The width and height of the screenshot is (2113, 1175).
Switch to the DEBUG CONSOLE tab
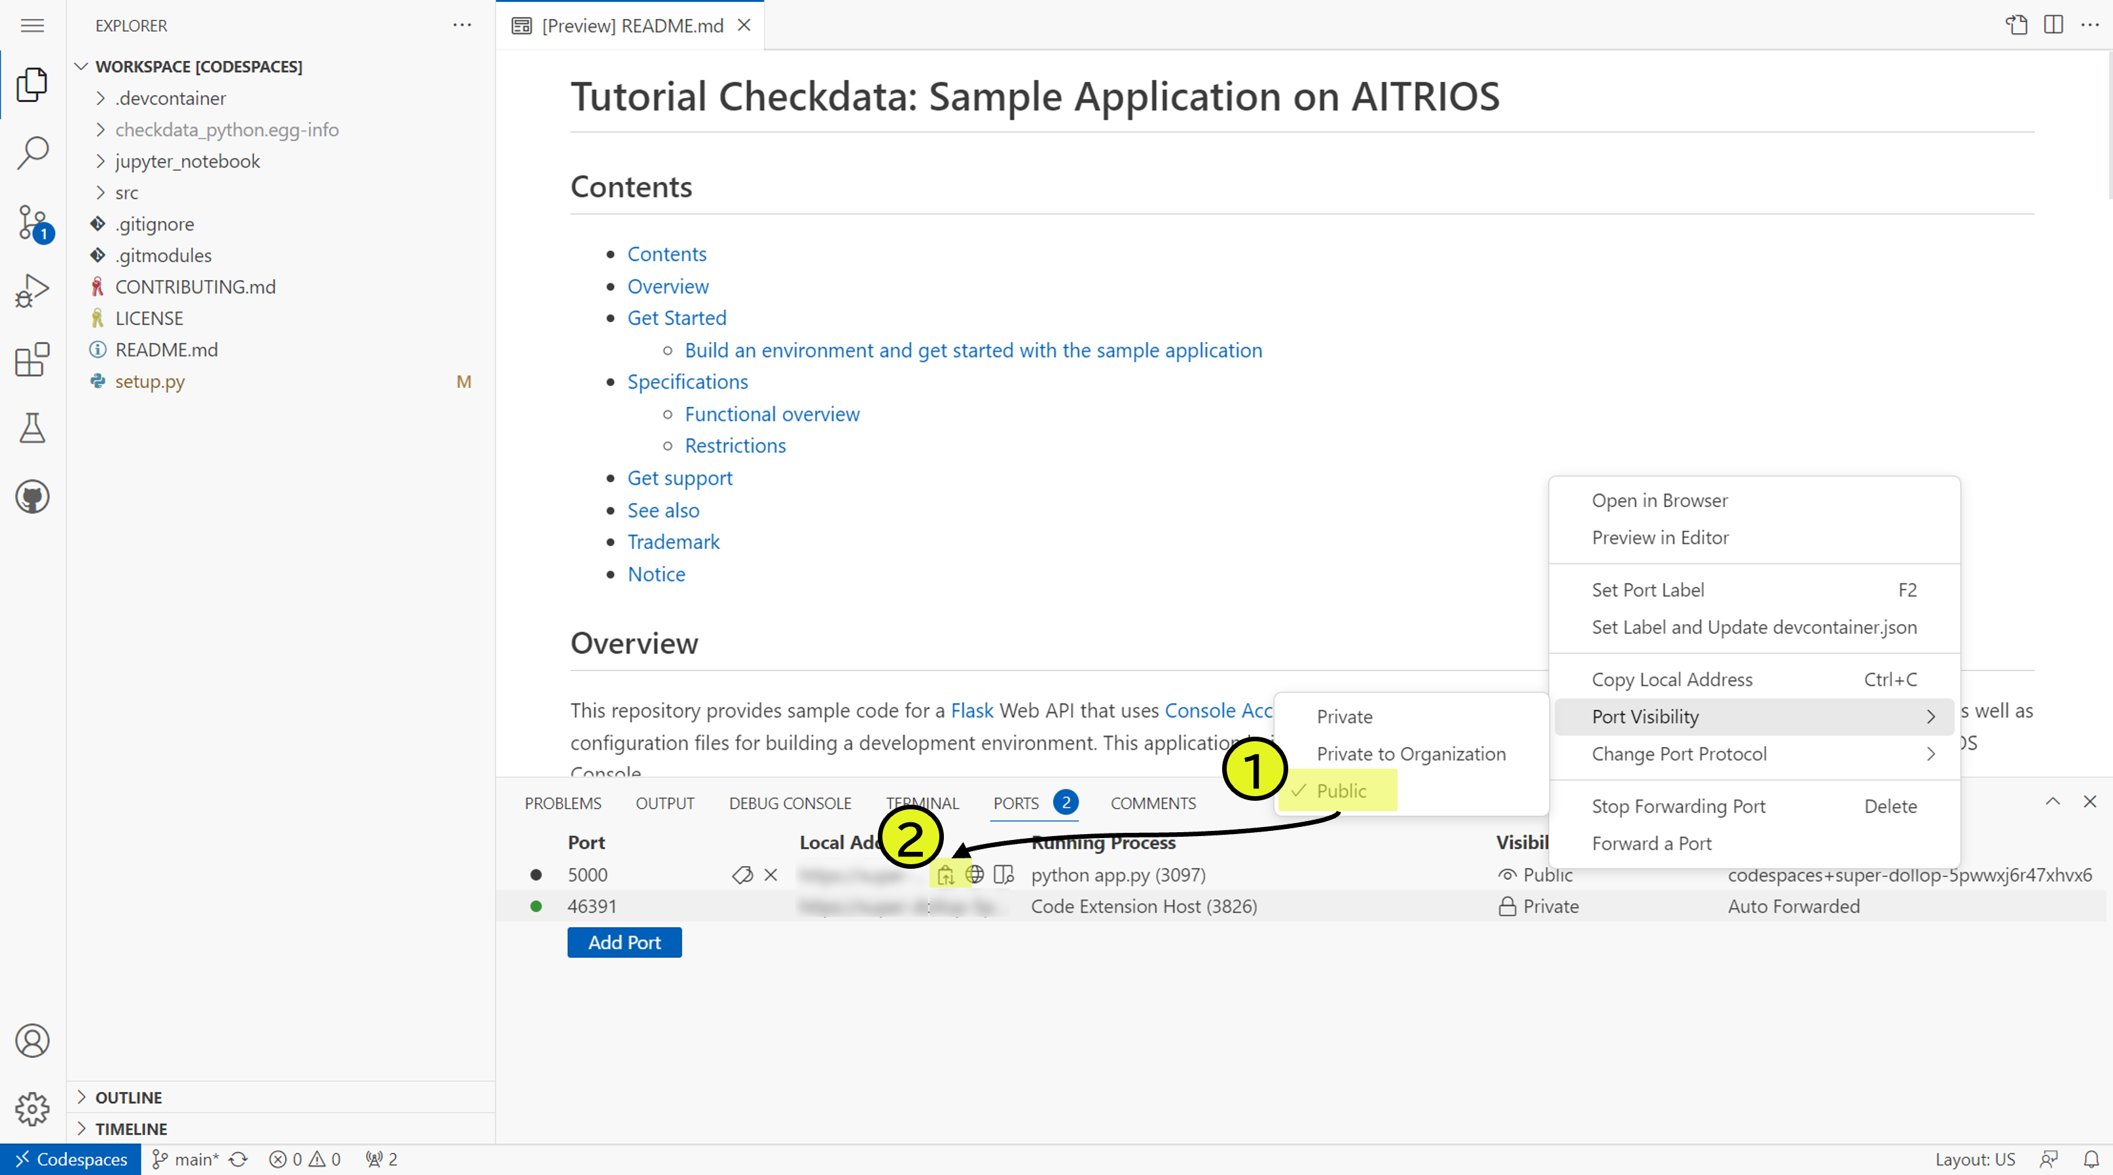point(790,803)
